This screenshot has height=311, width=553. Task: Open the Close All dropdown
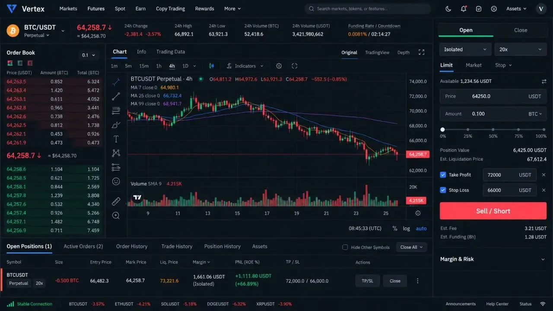[x=412, y=247]
